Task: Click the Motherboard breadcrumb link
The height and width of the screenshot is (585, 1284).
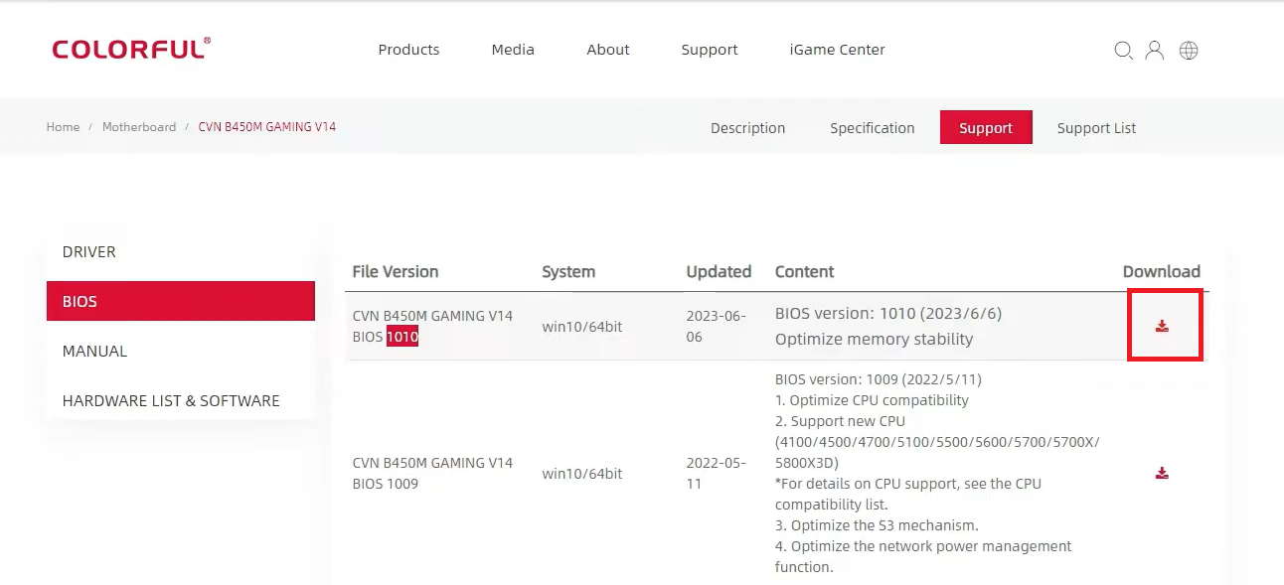Action: pos(139,127)
